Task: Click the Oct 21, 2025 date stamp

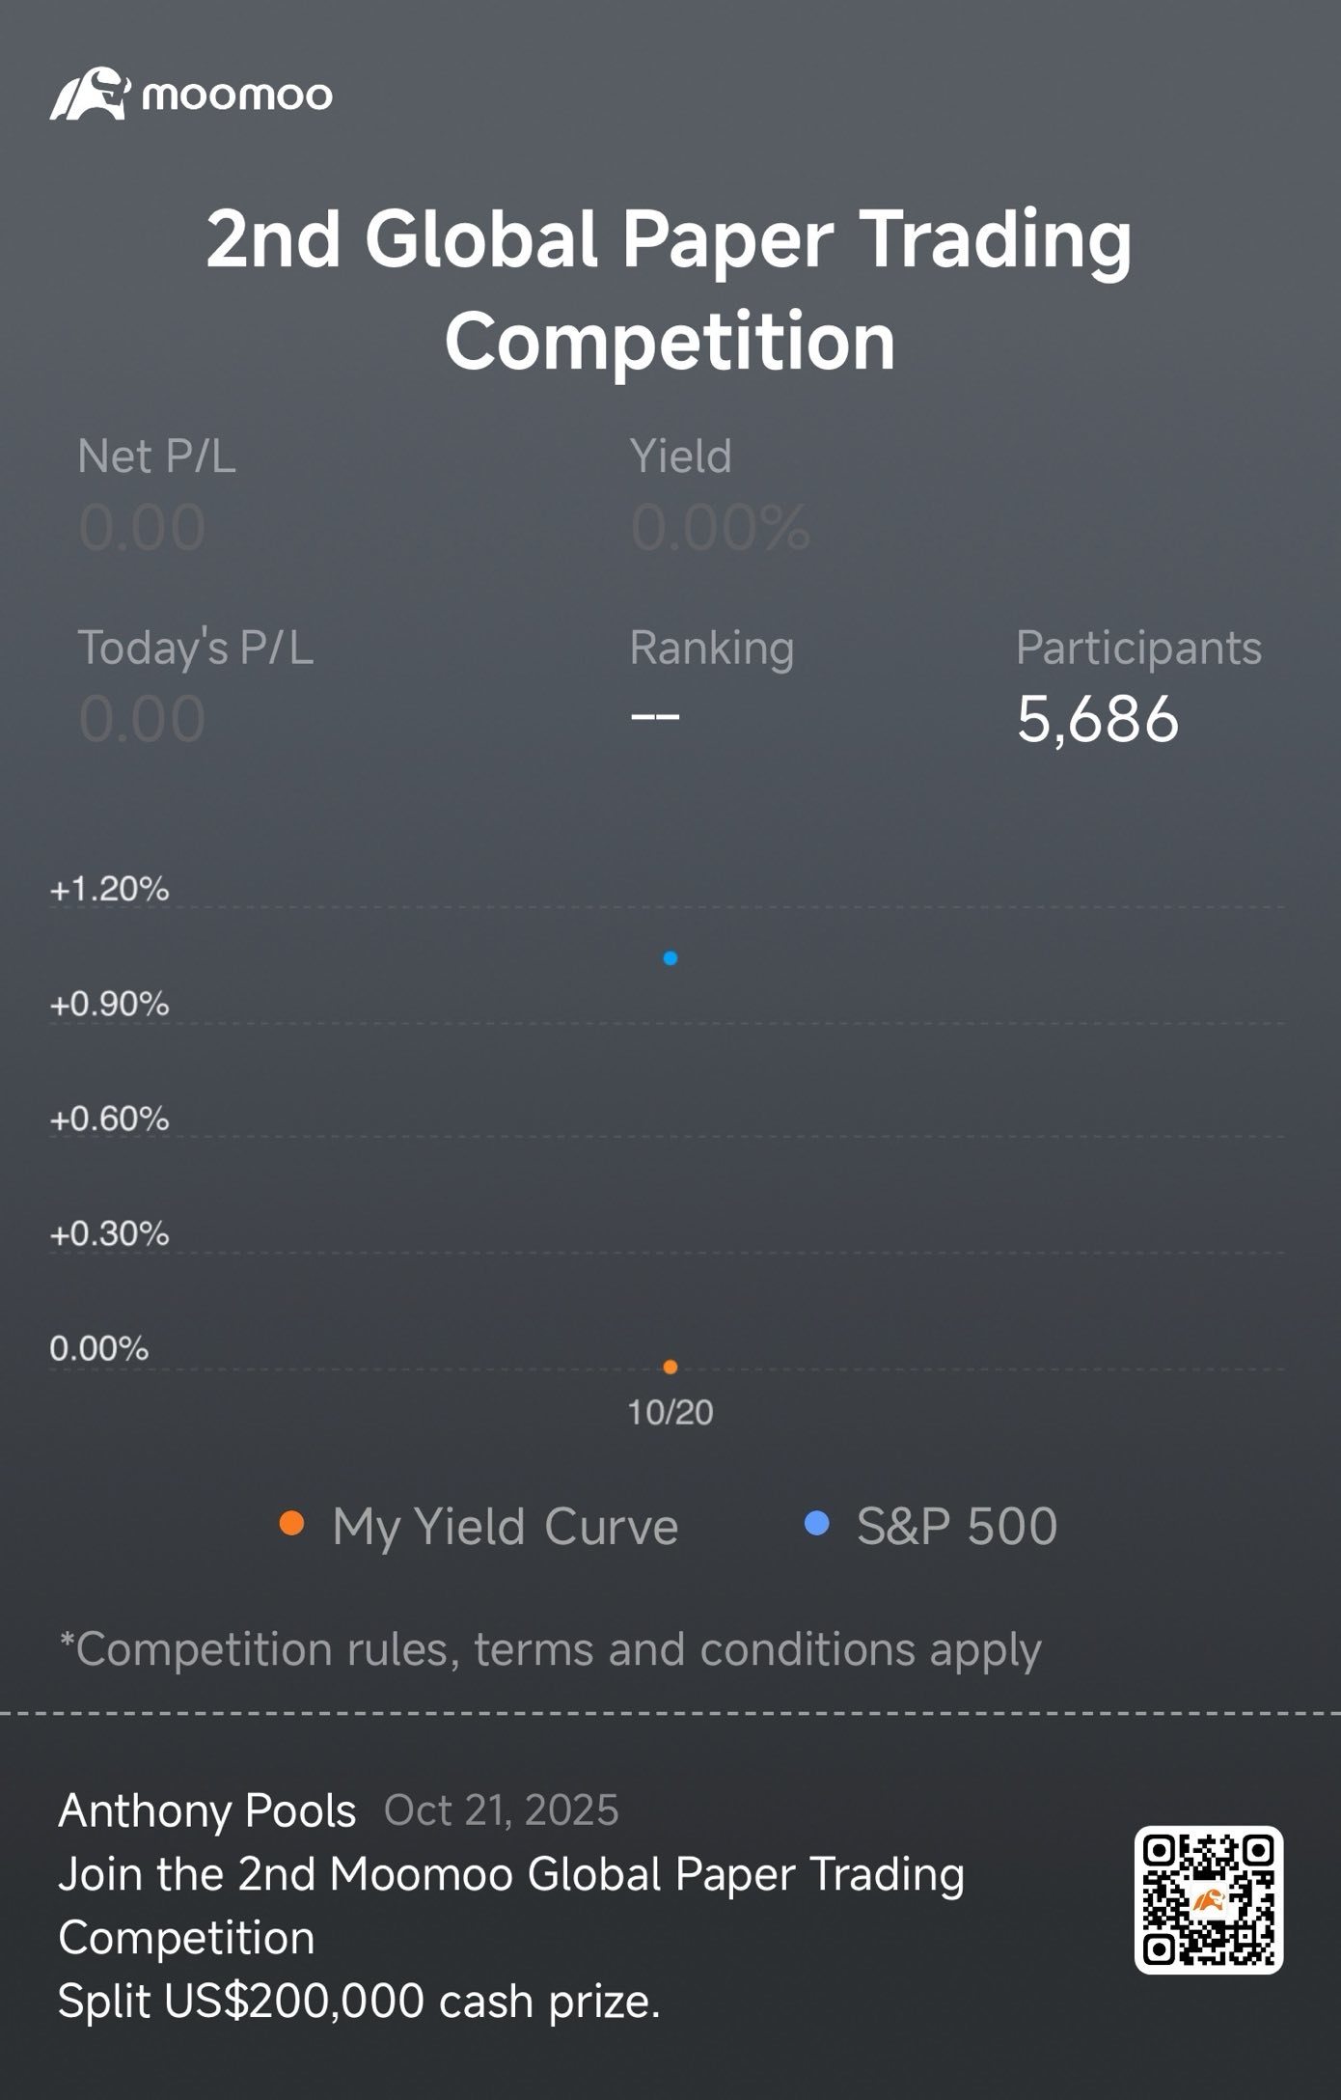Action: [501, 1810]
